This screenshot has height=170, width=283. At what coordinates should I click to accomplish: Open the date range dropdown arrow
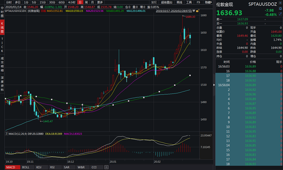pyautogui.click(x=194, y=11)
